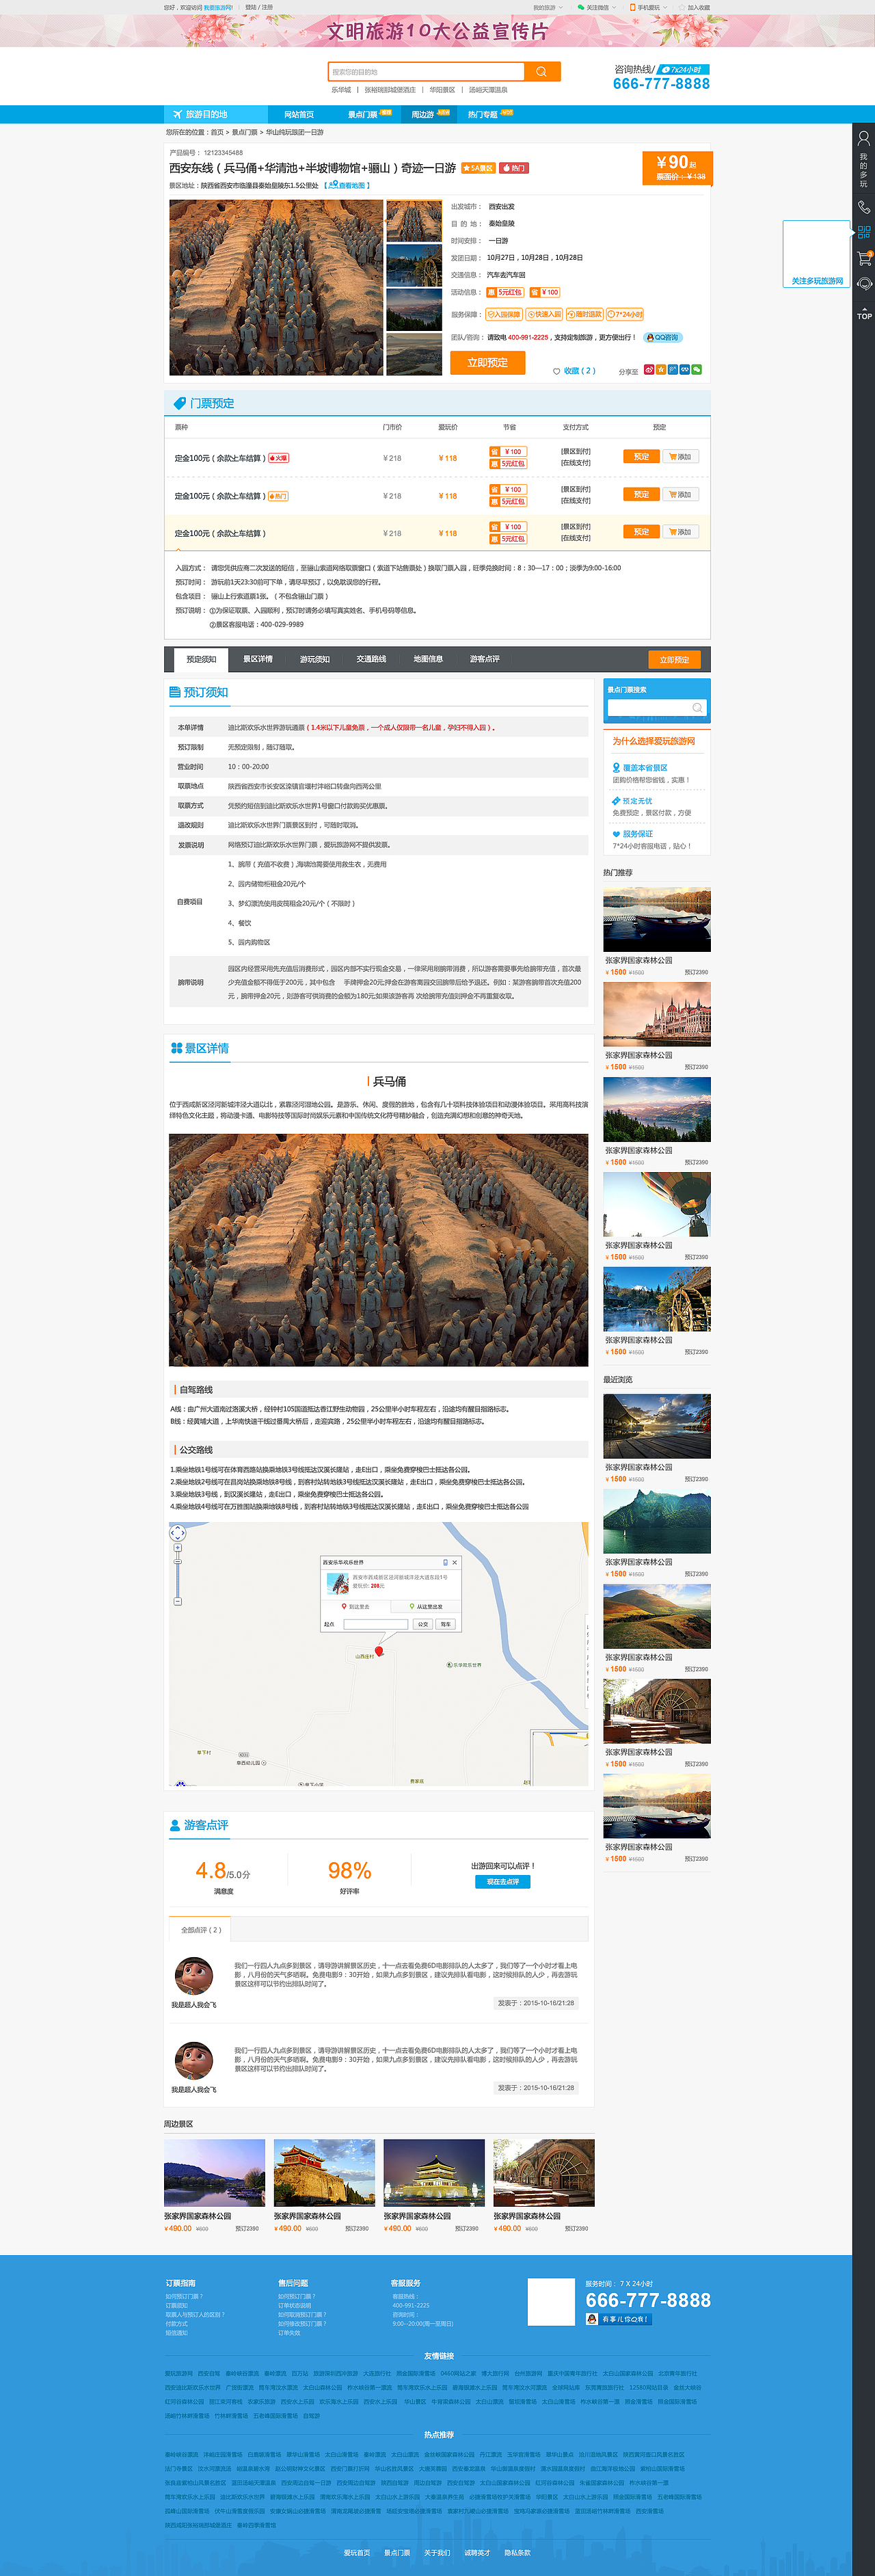
Task: Switch to the 预定须知 tab
Action: pyautogui.click(x=201, y=659)
